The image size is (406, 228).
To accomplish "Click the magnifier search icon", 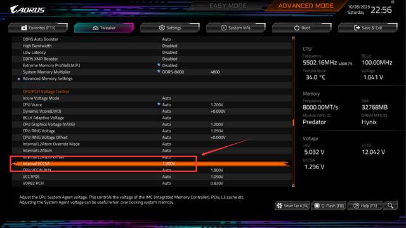I will pyautogui.click(x=391, y=206).
